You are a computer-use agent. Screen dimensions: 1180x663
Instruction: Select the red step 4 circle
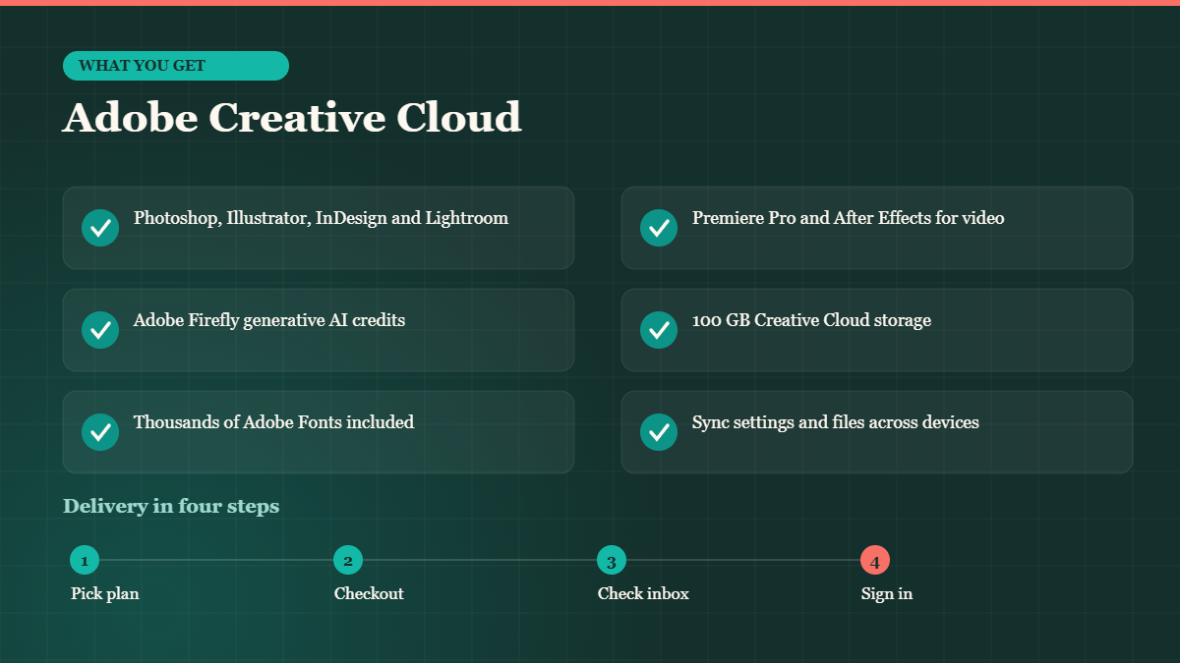coord(875,561)
